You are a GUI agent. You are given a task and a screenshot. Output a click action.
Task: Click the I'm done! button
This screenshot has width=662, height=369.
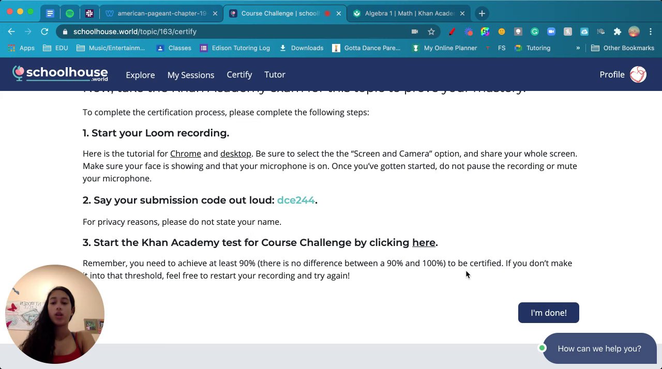coord(549,313)
